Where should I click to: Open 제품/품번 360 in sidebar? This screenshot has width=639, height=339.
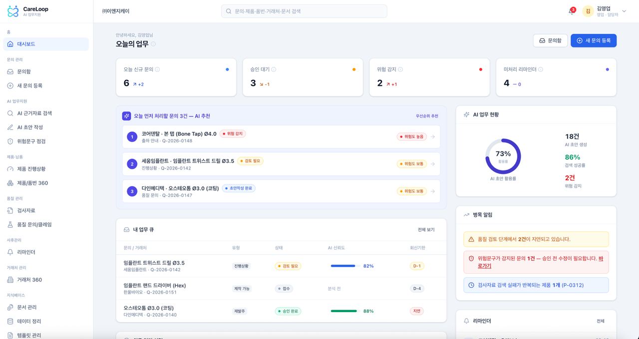click(46, 183)
